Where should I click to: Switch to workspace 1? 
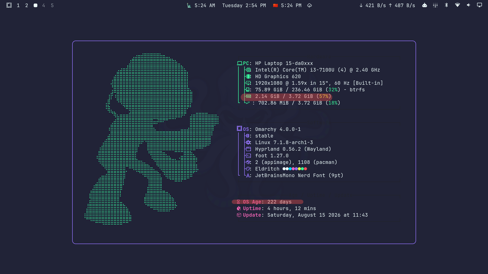tap(18, 5)
